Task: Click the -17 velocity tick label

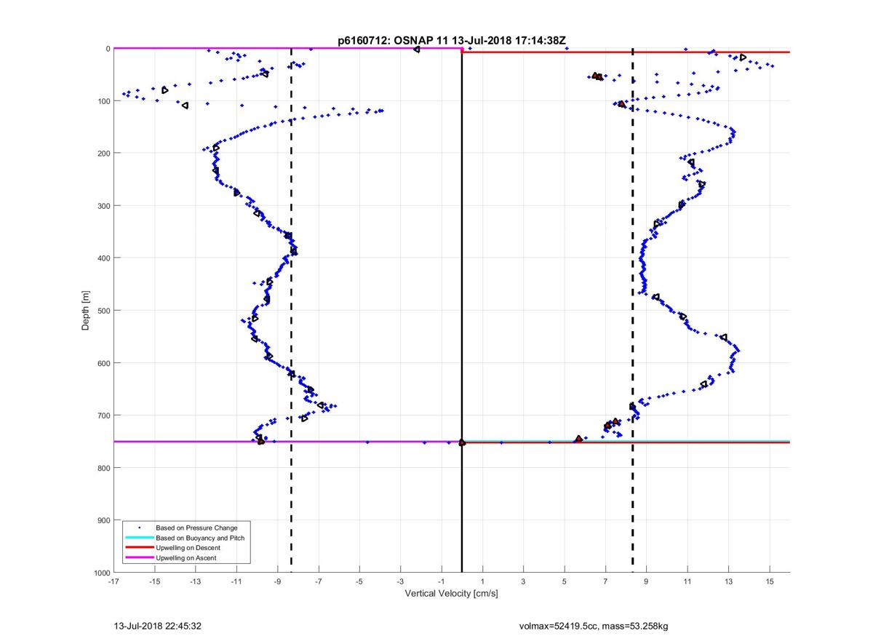Action: coord(113,582)
